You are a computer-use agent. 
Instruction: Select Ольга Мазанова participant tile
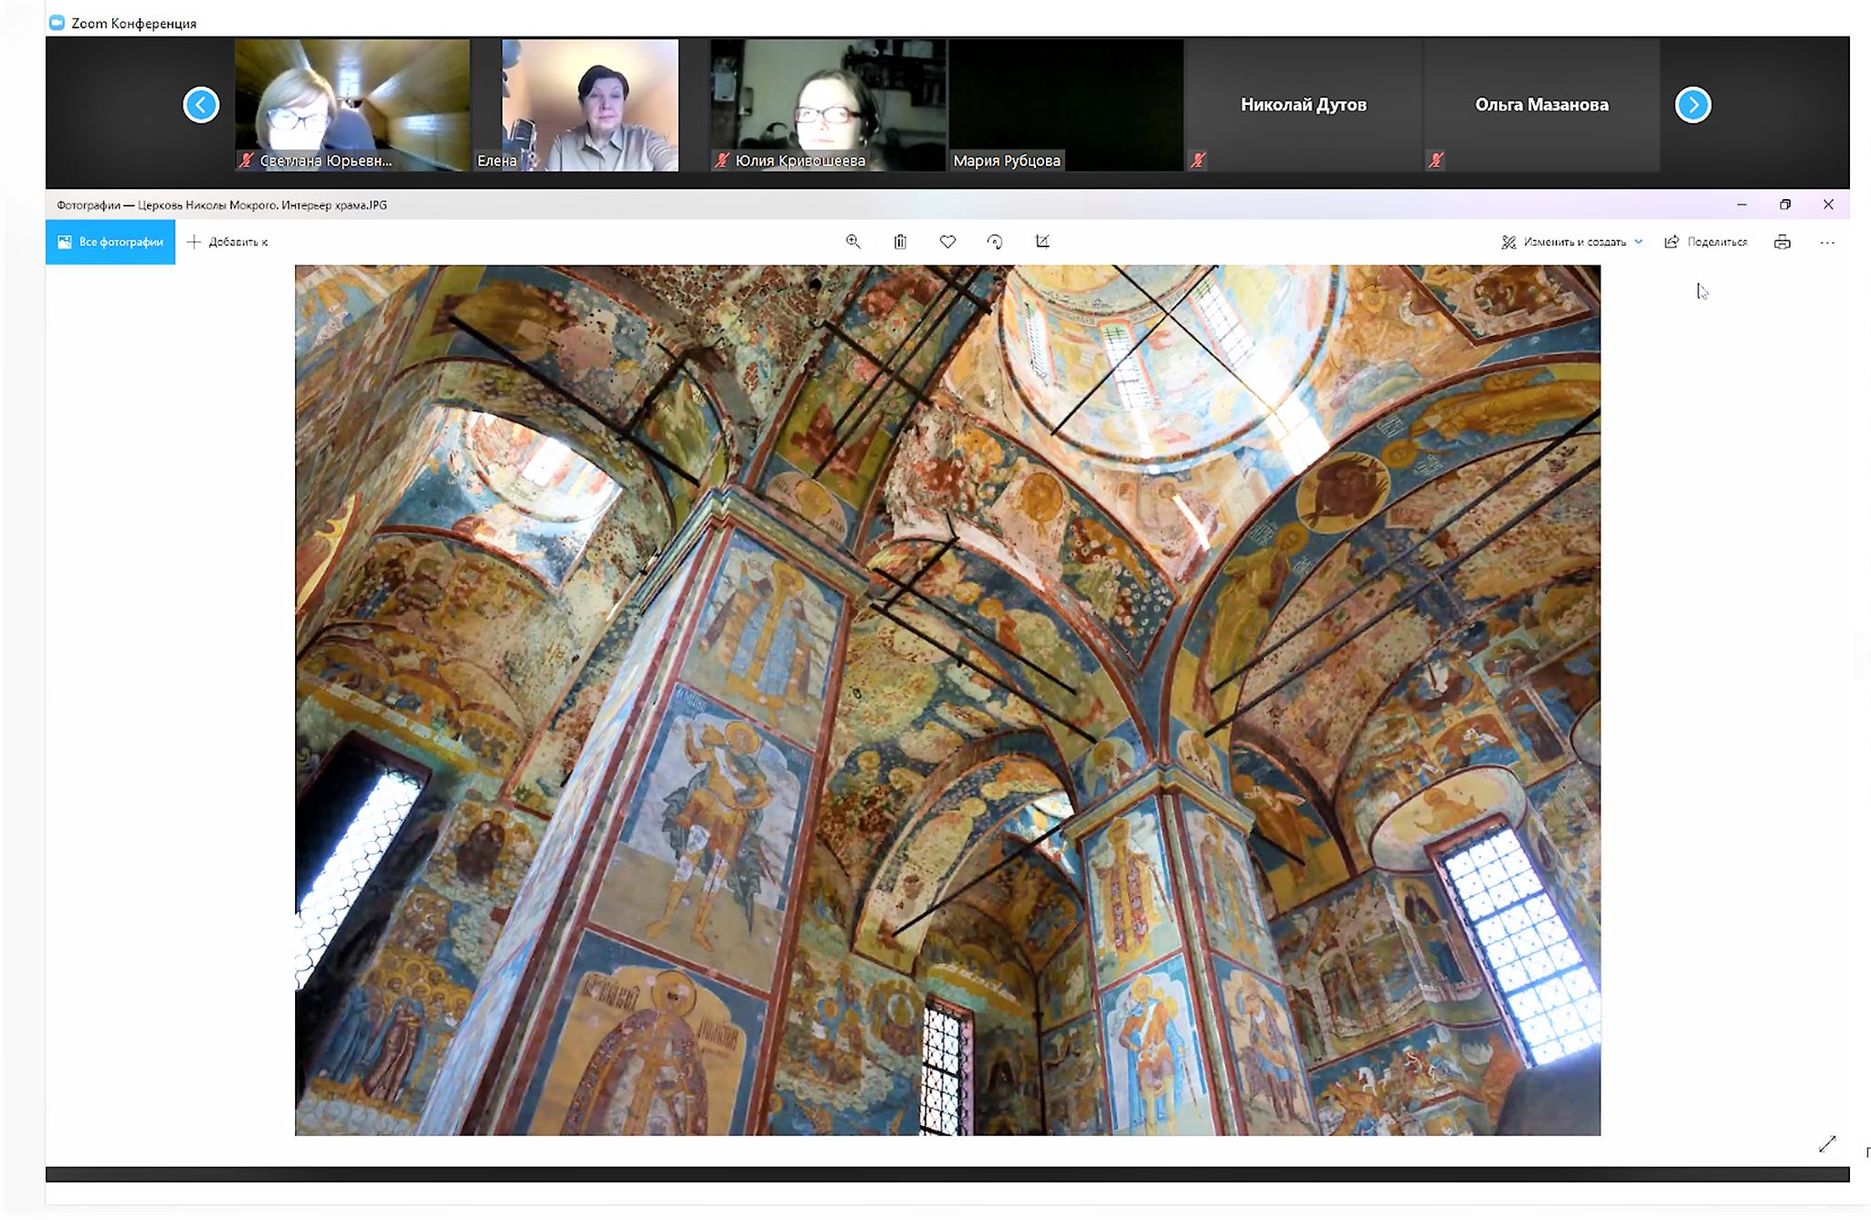click(x=1542, y=104)
